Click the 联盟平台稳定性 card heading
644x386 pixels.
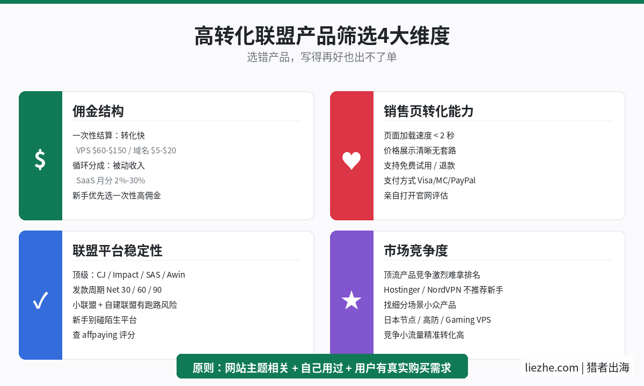coord(118,250)
